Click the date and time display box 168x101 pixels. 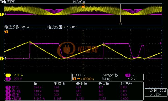coord(156,93)
